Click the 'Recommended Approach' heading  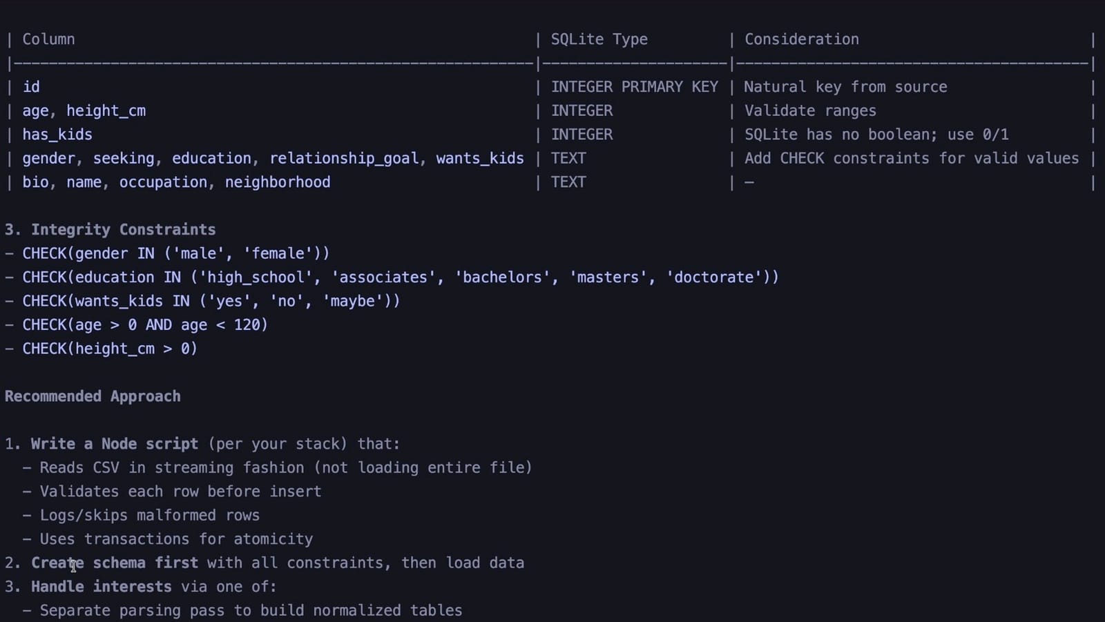coord(92,396)
